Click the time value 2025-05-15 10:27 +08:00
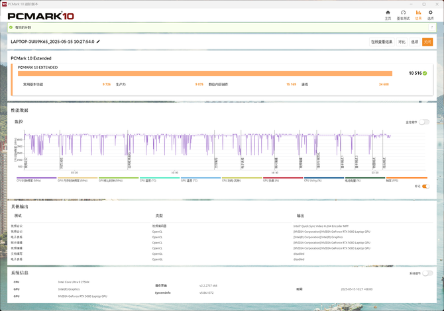 click(357, 289)
